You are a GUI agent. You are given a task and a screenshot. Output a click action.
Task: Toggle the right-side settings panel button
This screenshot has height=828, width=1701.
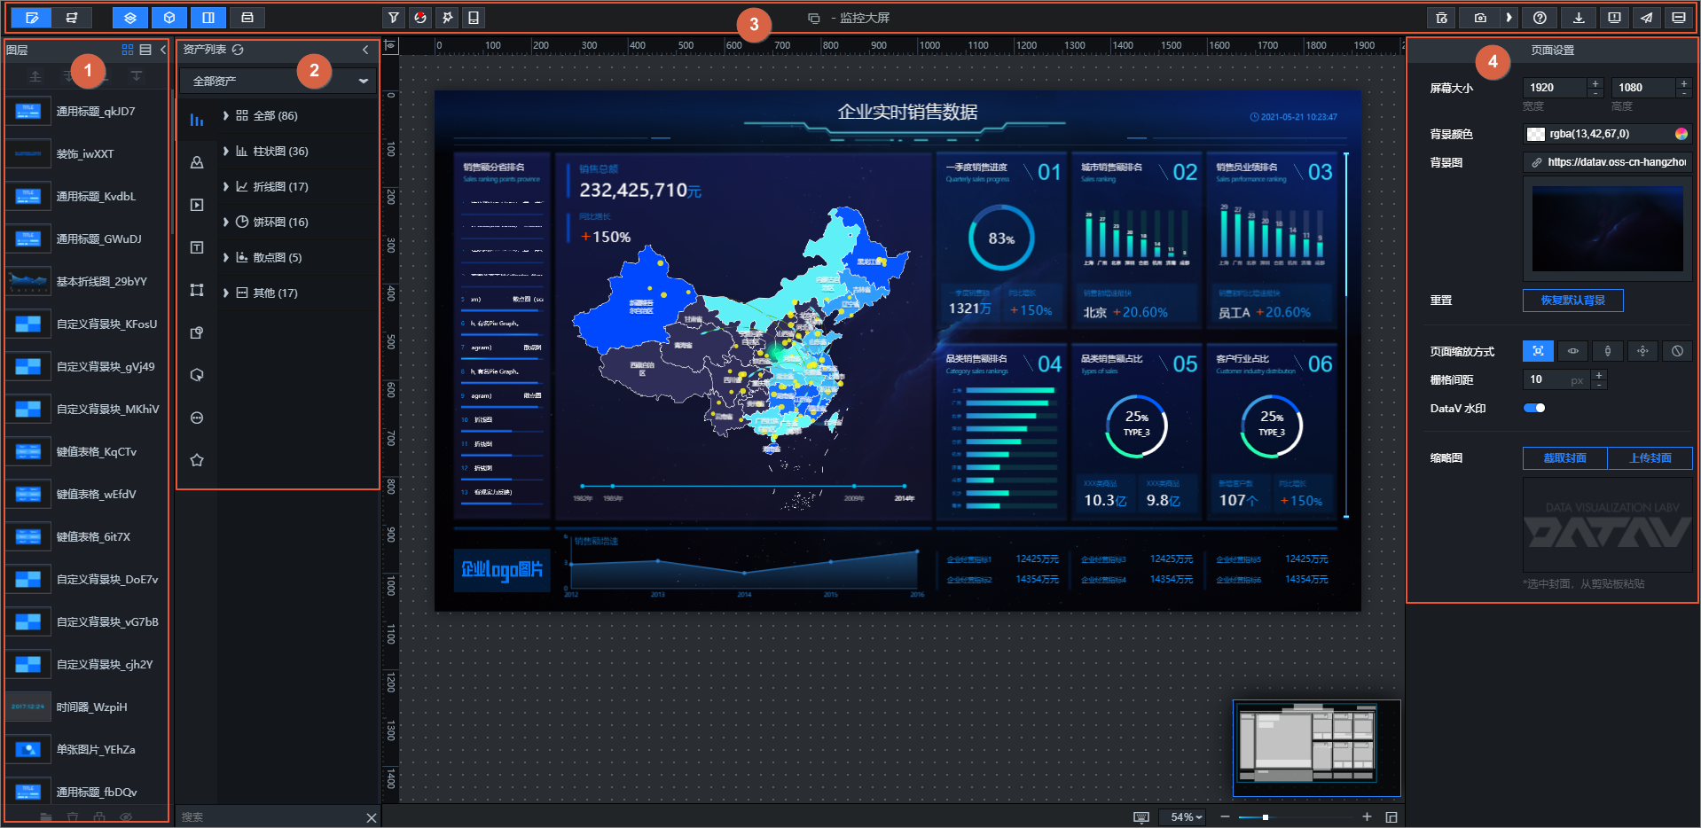pyautogui.click(x=208, y=17)
